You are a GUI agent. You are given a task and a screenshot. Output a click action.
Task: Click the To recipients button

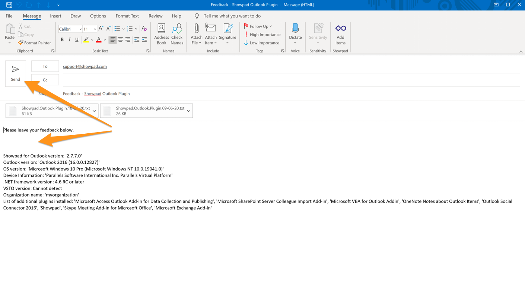45,66
